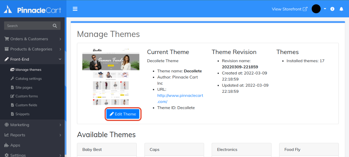
Task: Click the Manage Themes page heading
Action: [109, 34]
